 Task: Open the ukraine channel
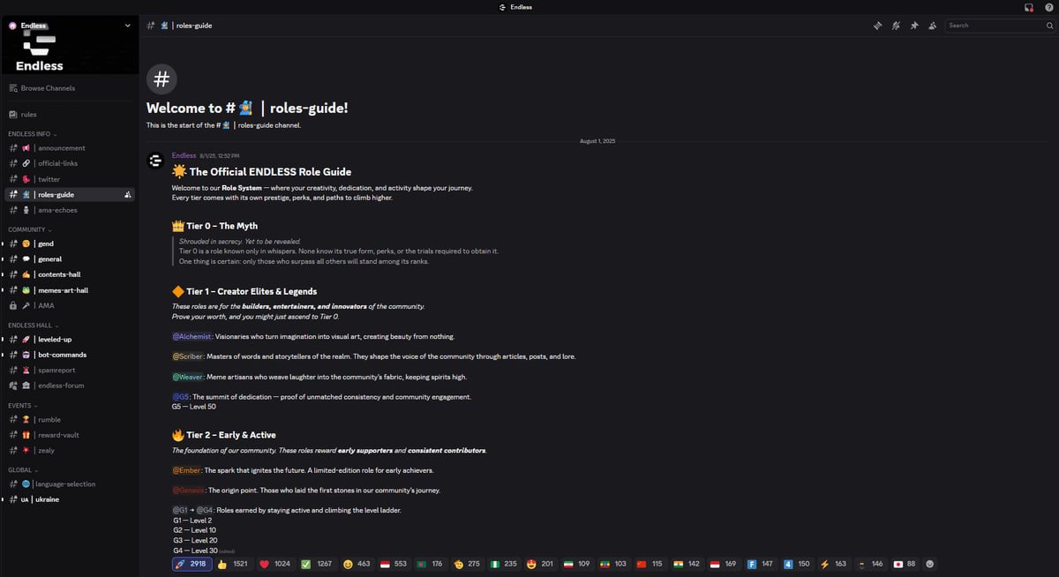[x=70, y=499]
